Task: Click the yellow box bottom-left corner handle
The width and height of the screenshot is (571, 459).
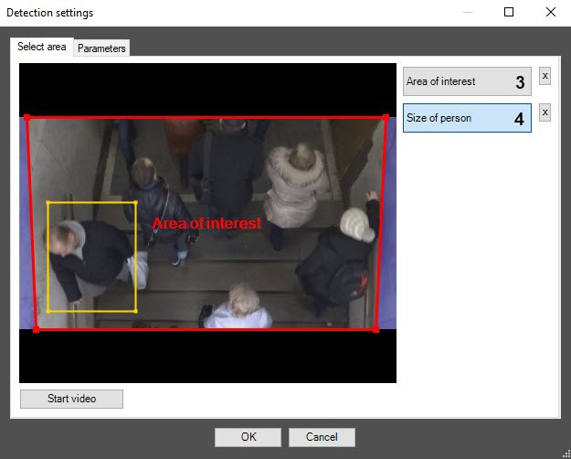Action: point(48,312)
